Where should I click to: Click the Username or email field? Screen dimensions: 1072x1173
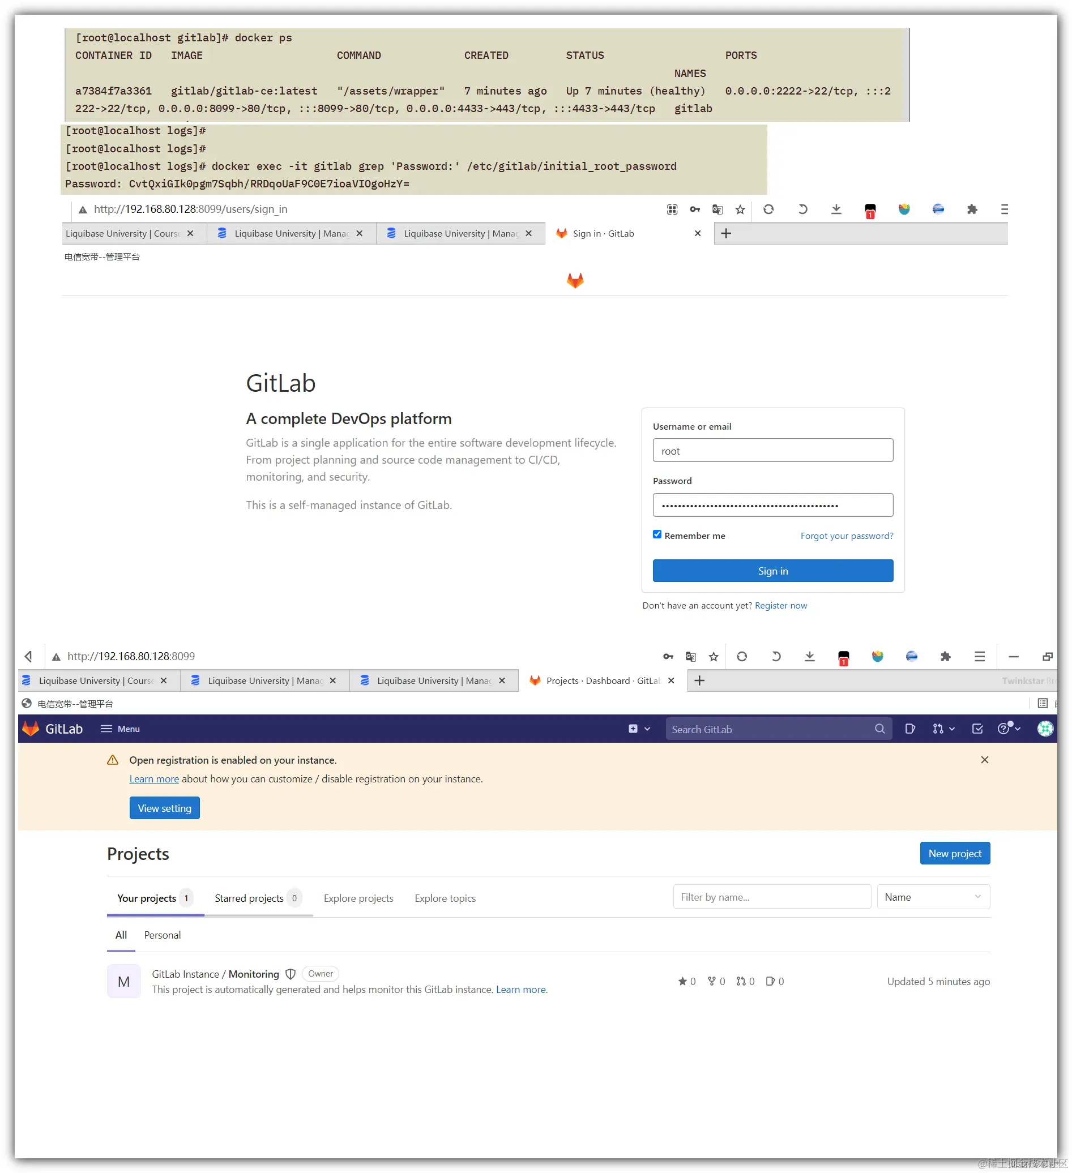pyautogui.click(x=773, y=451)
